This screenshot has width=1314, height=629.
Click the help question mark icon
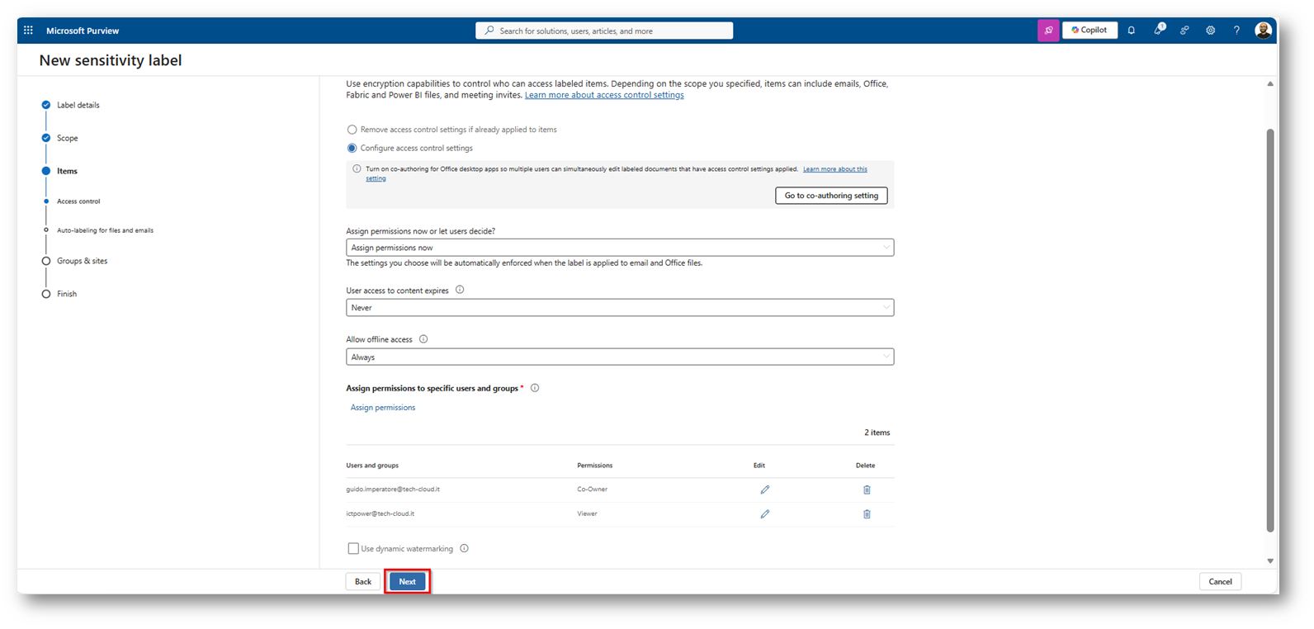pyautogui.click(x=1236, y=31)
